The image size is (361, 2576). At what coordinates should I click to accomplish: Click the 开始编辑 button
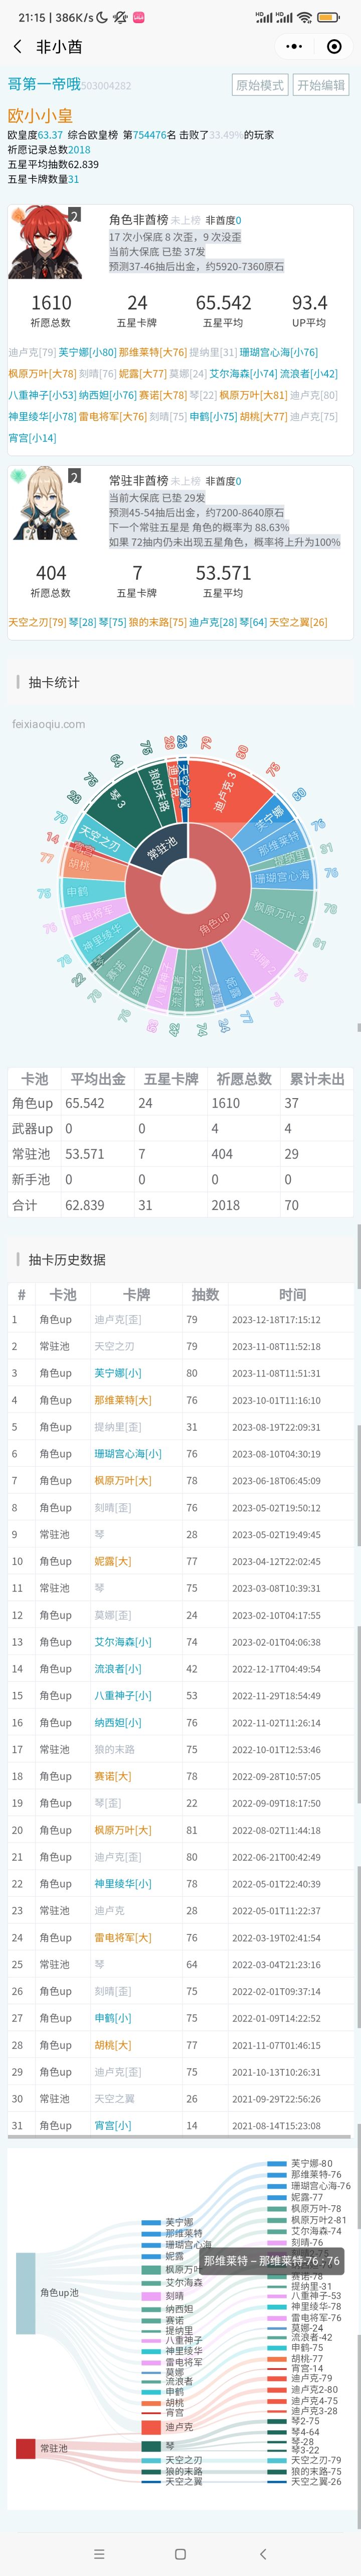320,85
